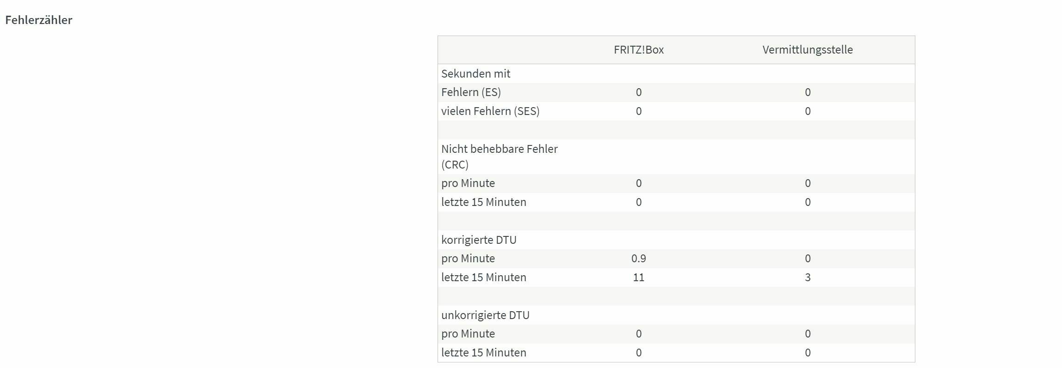Click FRITZ!Box value for Fehlern (ES)
This screenshot has height=368, width=1062.
click(x=639, y=92)
